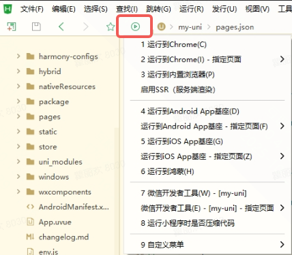292x255 pixels.
Task: Click the wxcomponents folder icon
Action: pyautogui.click(x=30, y=192)
